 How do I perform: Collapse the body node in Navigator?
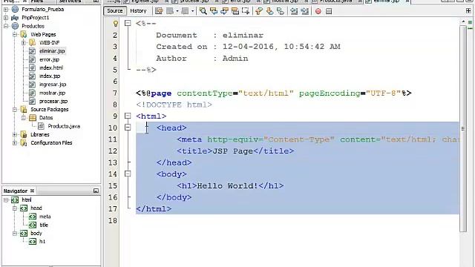(15, 234)
